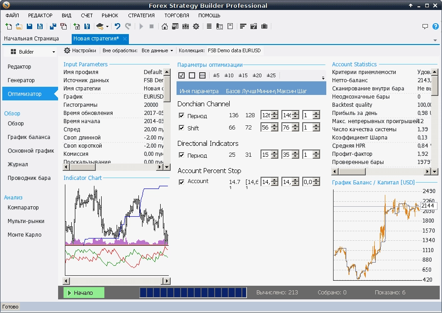Click the journal report sheet icon

220,26
